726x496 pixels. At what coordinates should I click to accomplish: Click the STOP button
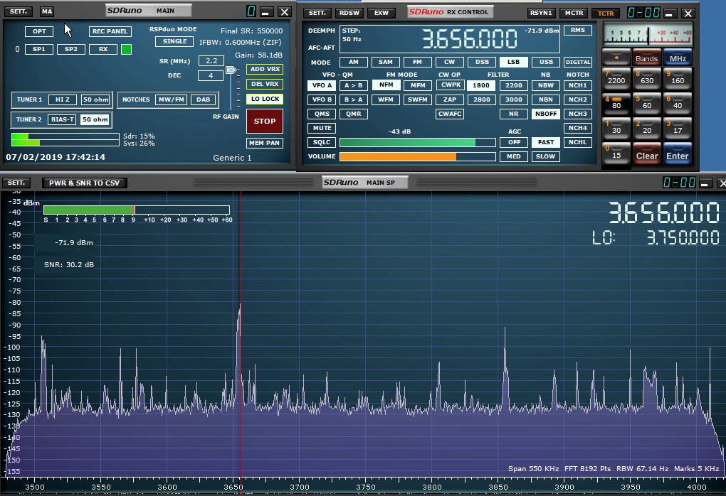265,121
